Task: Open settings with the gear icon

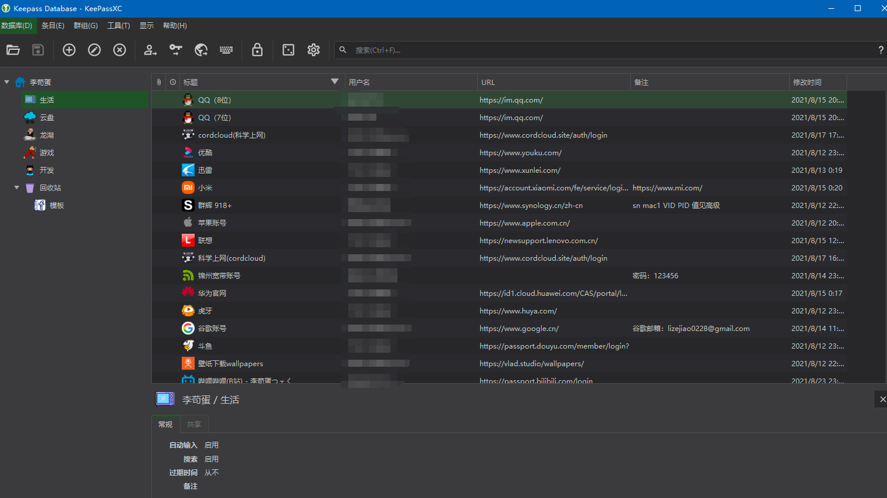Action: coord(314,50)
